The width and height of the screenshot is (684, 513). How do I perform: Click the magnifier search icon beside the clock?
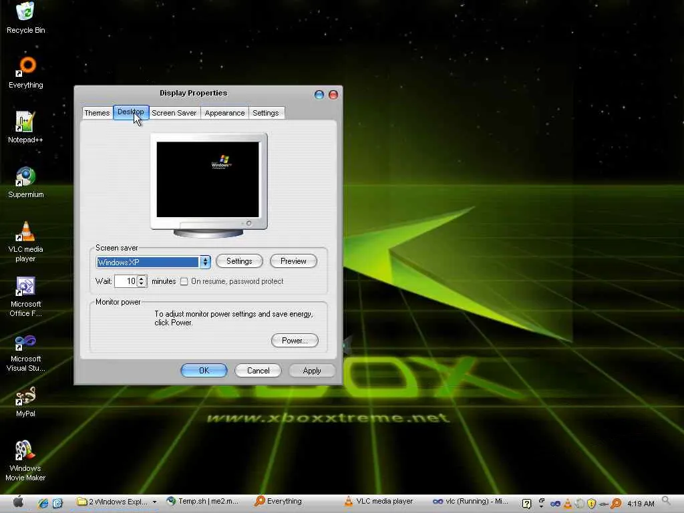coord(666,501)
